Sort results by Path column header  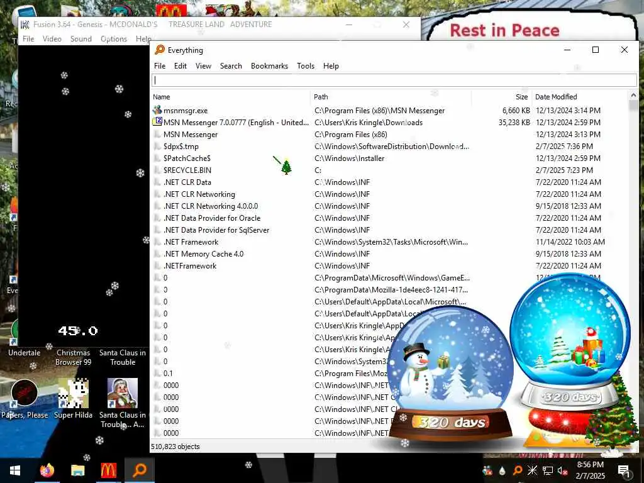coord(391,97)
